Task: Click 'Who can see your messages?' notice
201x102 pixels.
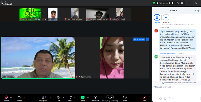Action: [179, 83]
